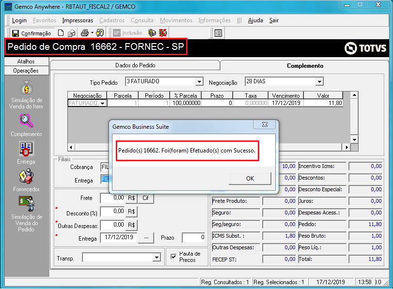Viewport: 393px width, 289px height.
Task: Click the Frete value input field
Action: pyautogui.click(x=112, y=198)
